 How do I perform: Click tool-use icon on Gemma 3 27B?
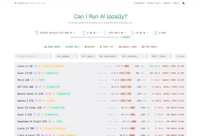coord(36,101)
